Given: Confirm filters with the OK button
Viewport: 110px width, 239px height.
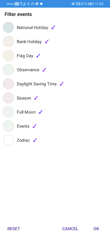Looking at the screenshot, I should click(96, 229).
